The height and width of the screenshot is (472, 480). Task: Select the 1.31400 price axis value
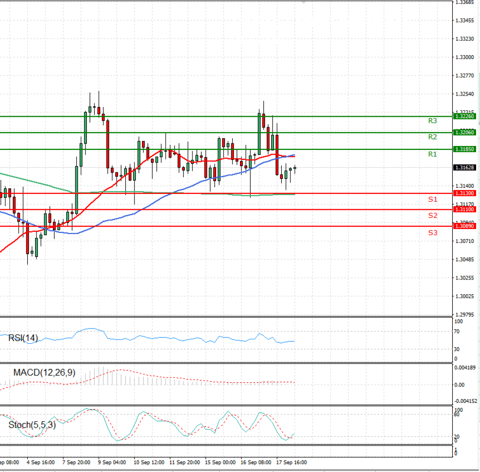tap(465, 186)
